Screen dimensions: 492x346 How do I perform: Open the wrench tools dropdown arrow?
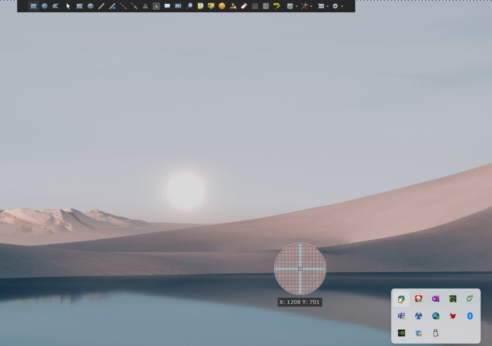coord(311,6)
